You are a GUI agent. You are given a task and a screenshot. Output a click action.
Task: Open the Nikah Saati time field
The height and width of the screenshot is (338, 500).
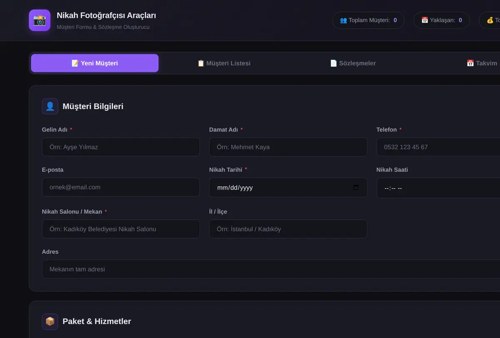click(438, 188)
